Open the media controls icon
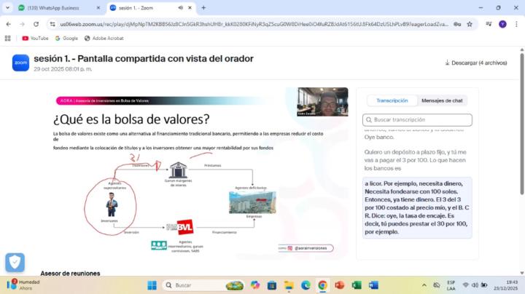525x294 pixels. 489,24
